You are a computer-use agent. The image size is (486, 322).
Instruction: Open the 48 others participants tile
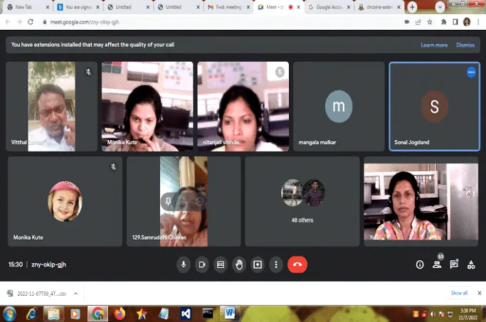click(x=302, y=201)
